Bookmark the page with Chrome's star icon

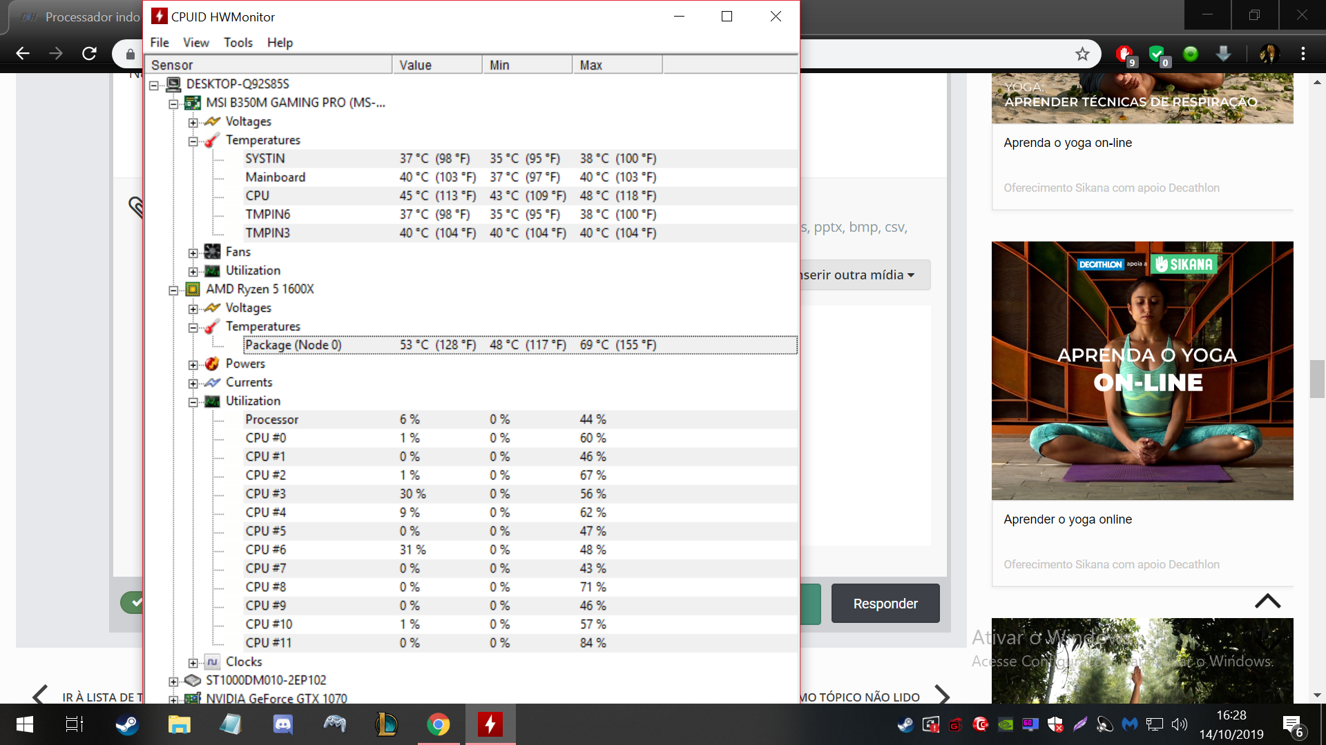pyautogui.click(x=1082, y=54)
